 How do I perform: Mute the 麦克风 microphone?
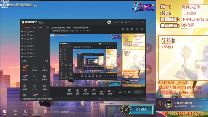point(101,92)
